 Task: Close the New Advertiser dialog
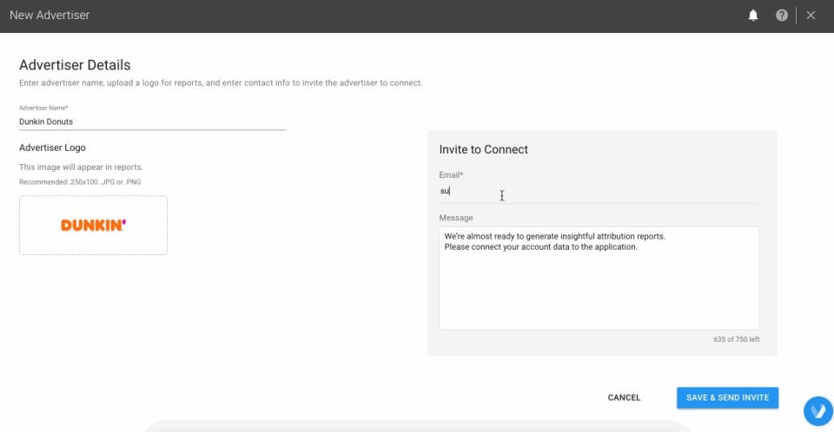pos(811,16)
